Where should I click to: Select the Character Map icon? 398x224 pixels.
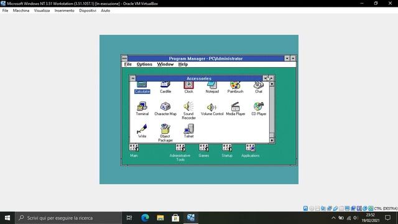(165, 109)
